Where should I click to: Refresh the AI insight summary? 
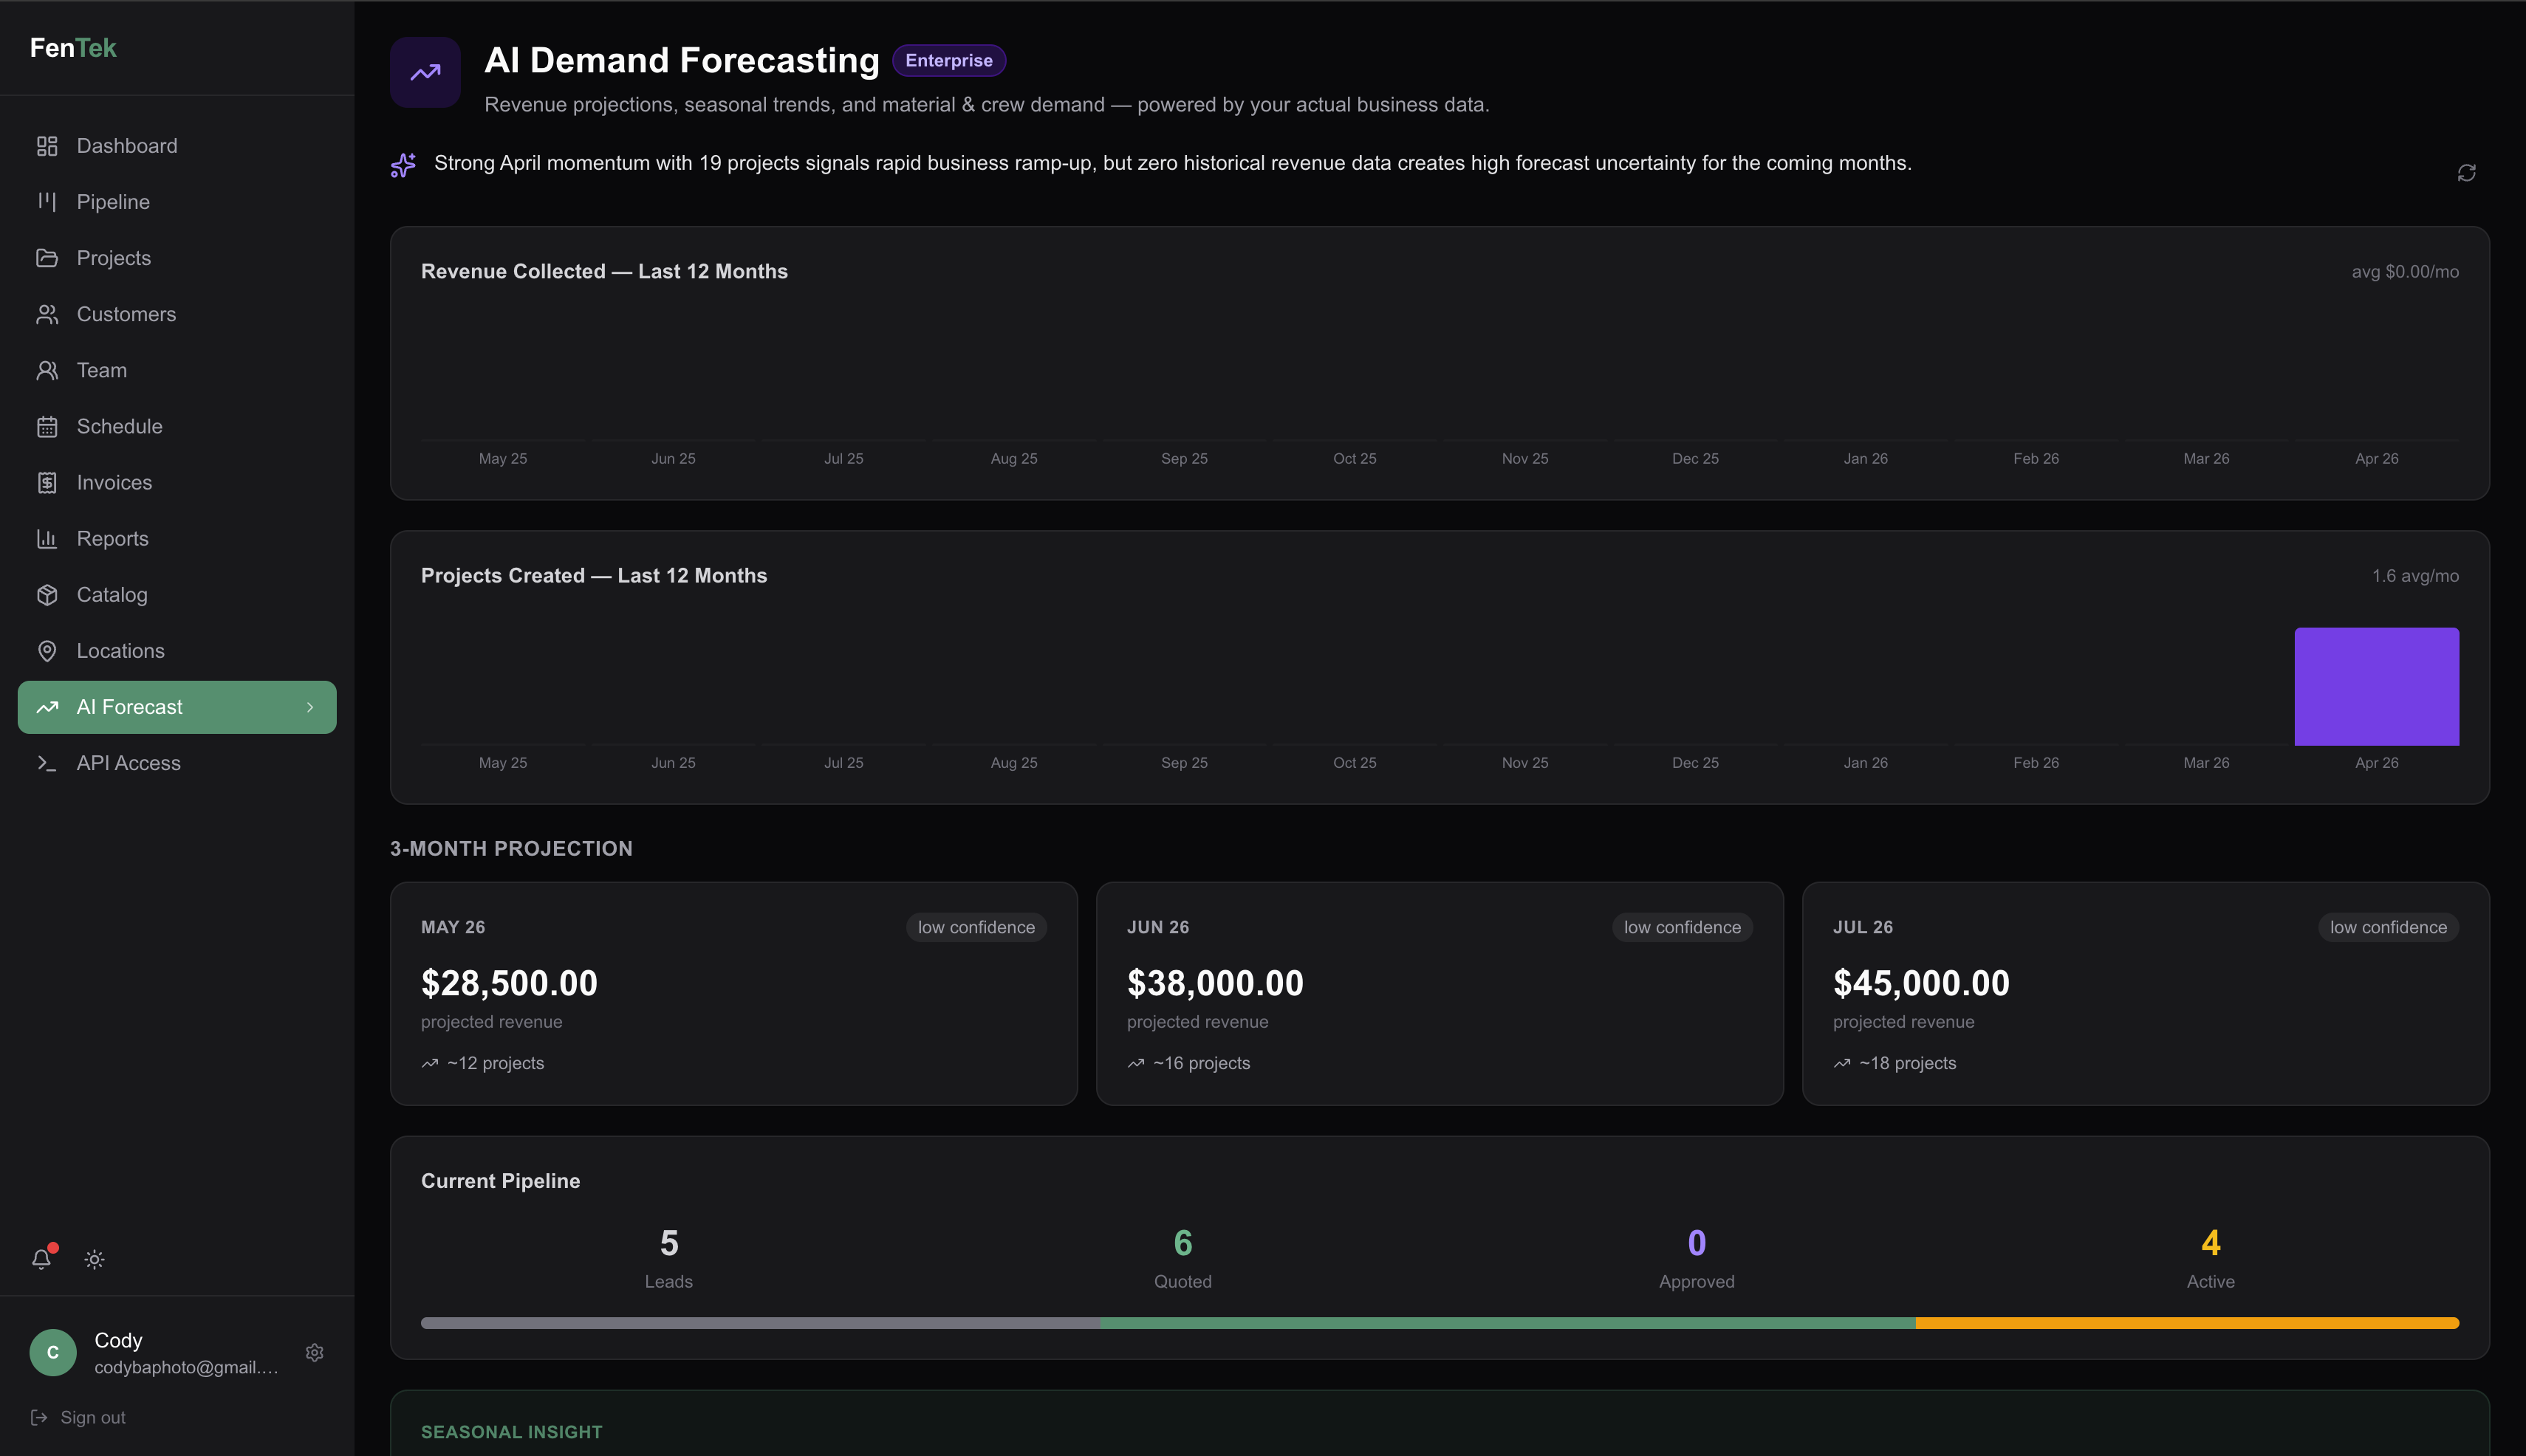click(x=2466, y=173)
